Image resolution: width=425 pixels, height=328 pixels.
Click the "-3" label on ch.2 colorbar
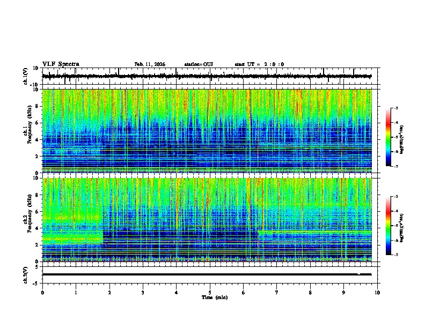pos(395,197)
